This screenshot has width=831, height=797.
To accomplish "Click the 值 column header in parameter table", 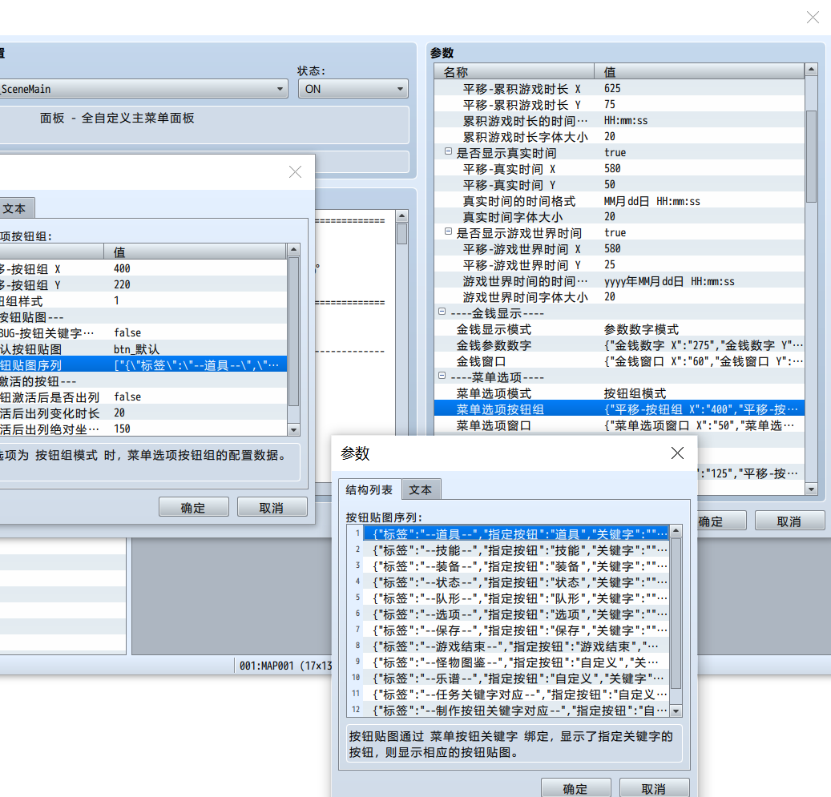I will pos(699,71).
